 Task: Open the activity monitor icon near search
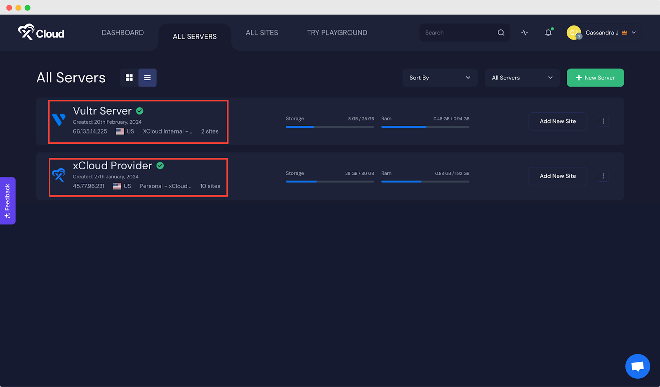(x=524, y=33)
